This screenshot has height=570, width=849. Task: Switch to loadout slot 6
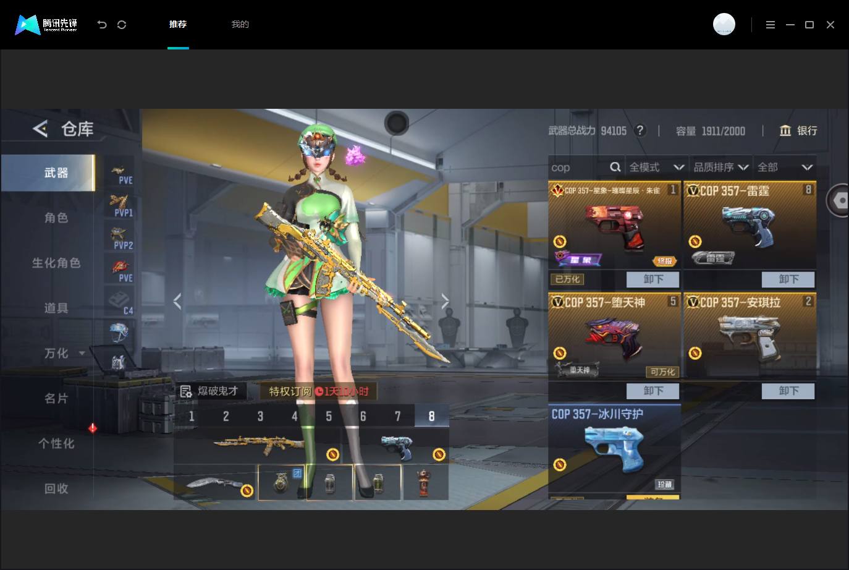tap(363, 416)
